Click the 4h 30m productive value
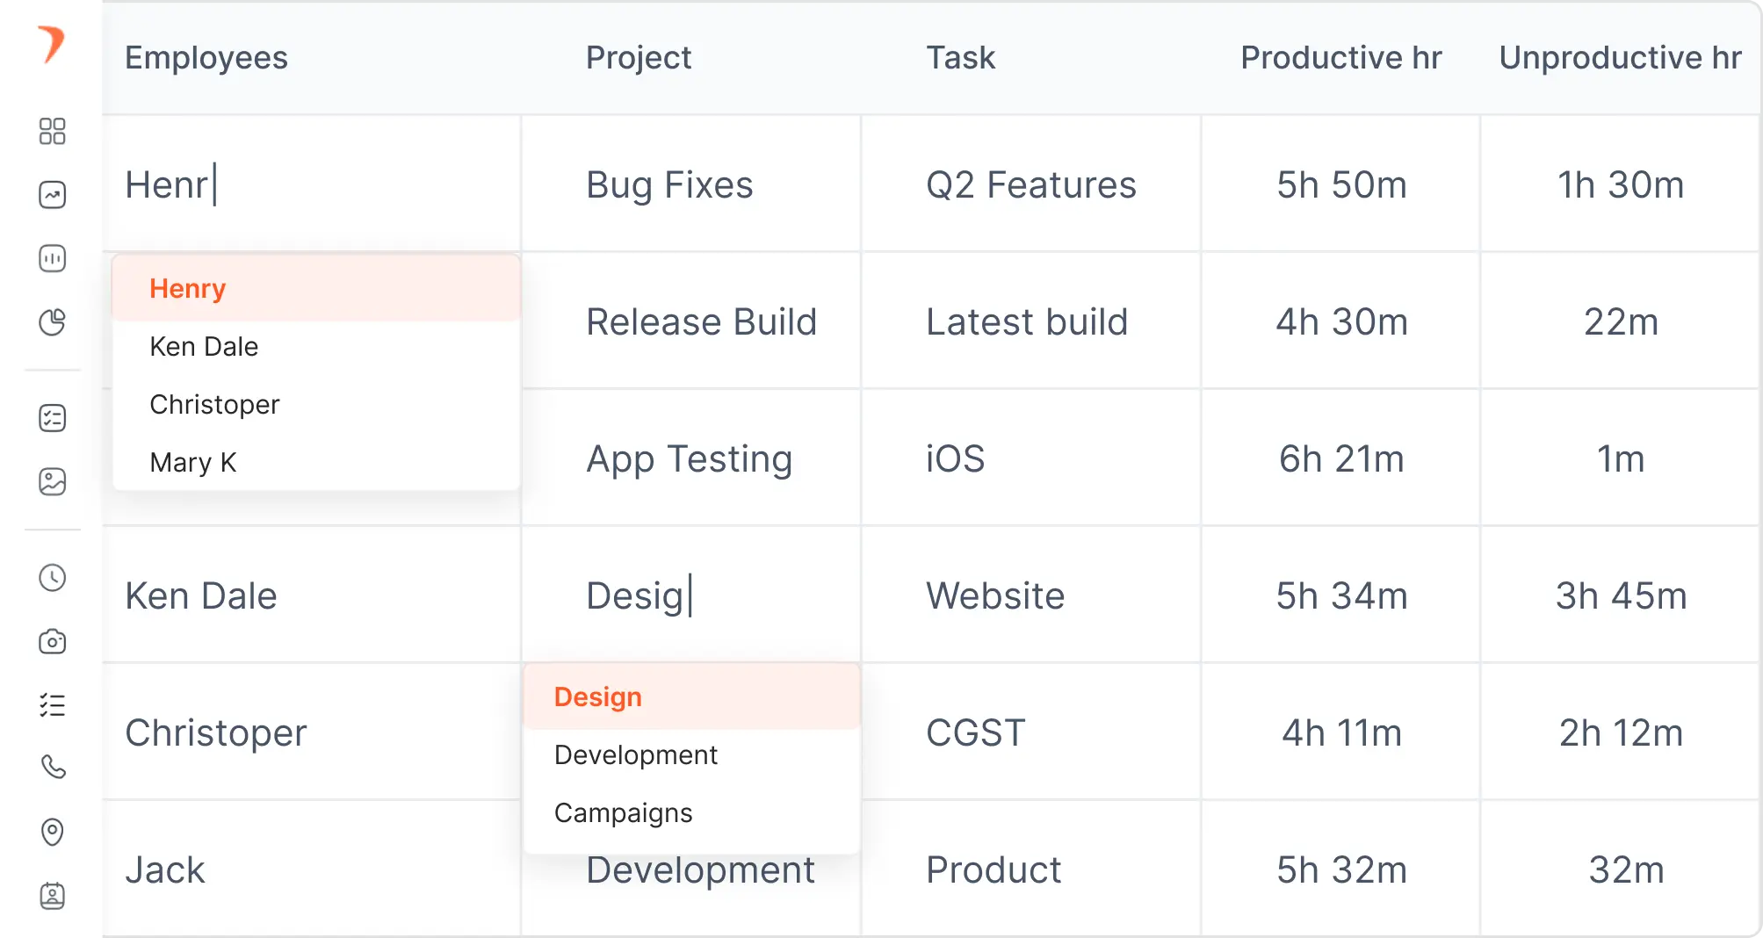1763x938 pixels. pyautogui.click(x=1341, y=321)
